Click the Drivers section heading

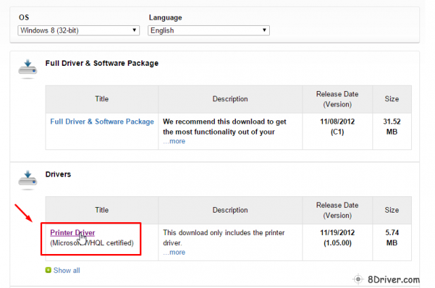point(58,175)
